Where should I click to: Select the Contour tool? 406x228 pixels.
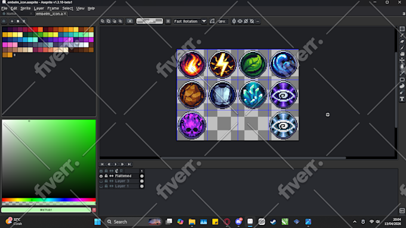click(x=402, y=86)
